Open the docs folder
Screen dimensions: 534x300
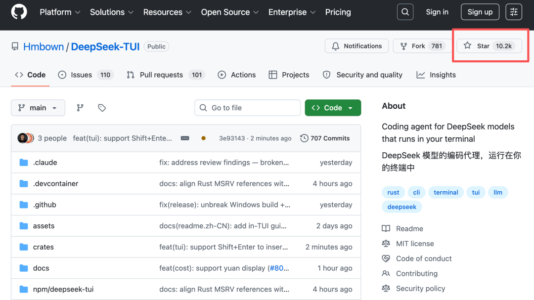coord(41,268)
